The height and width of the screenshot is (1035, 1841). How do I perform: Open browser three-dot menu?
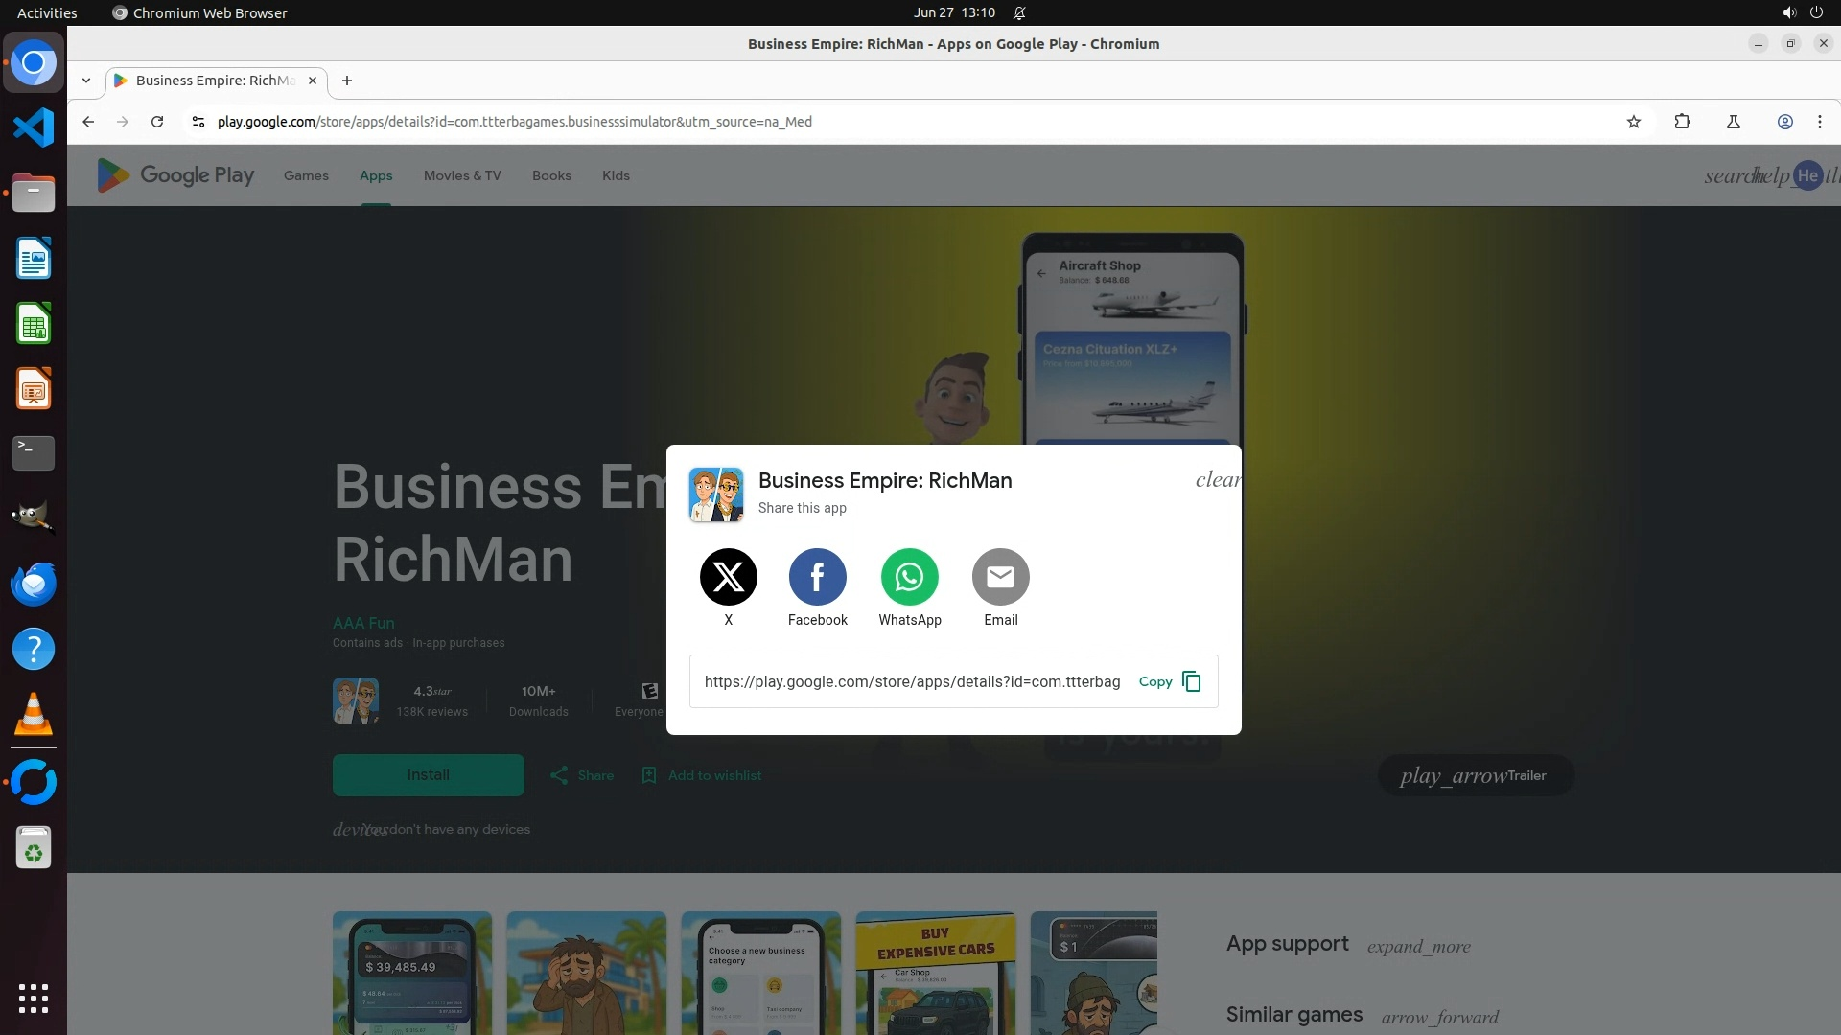(1819, 122)
